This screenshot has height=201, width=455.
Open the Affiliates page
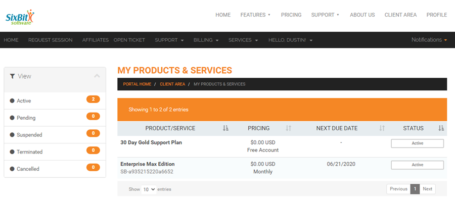click(x=95, y=40)
